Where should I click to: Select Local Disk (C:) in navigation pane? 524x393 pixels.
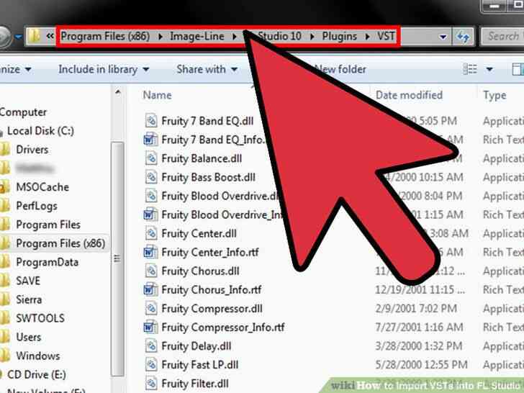(40, 131)
